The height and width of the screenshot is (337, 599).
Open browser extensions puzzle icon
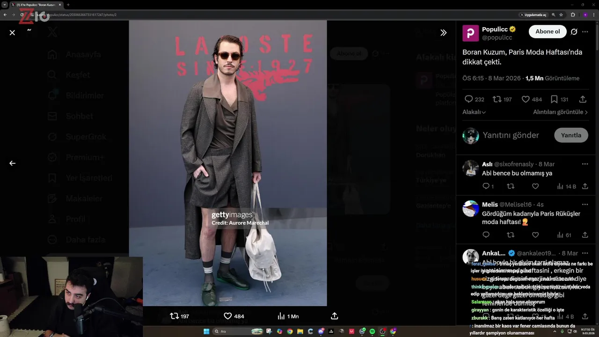pos(573,15)
